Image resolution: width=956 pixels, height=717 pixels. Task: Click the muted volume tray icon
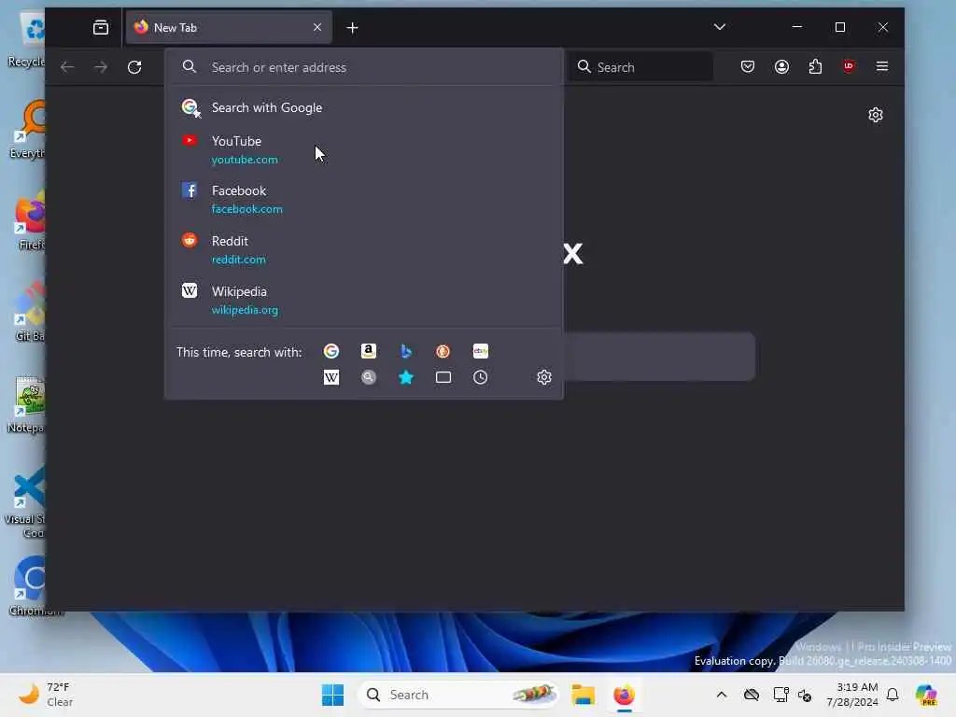coord(805,695)
